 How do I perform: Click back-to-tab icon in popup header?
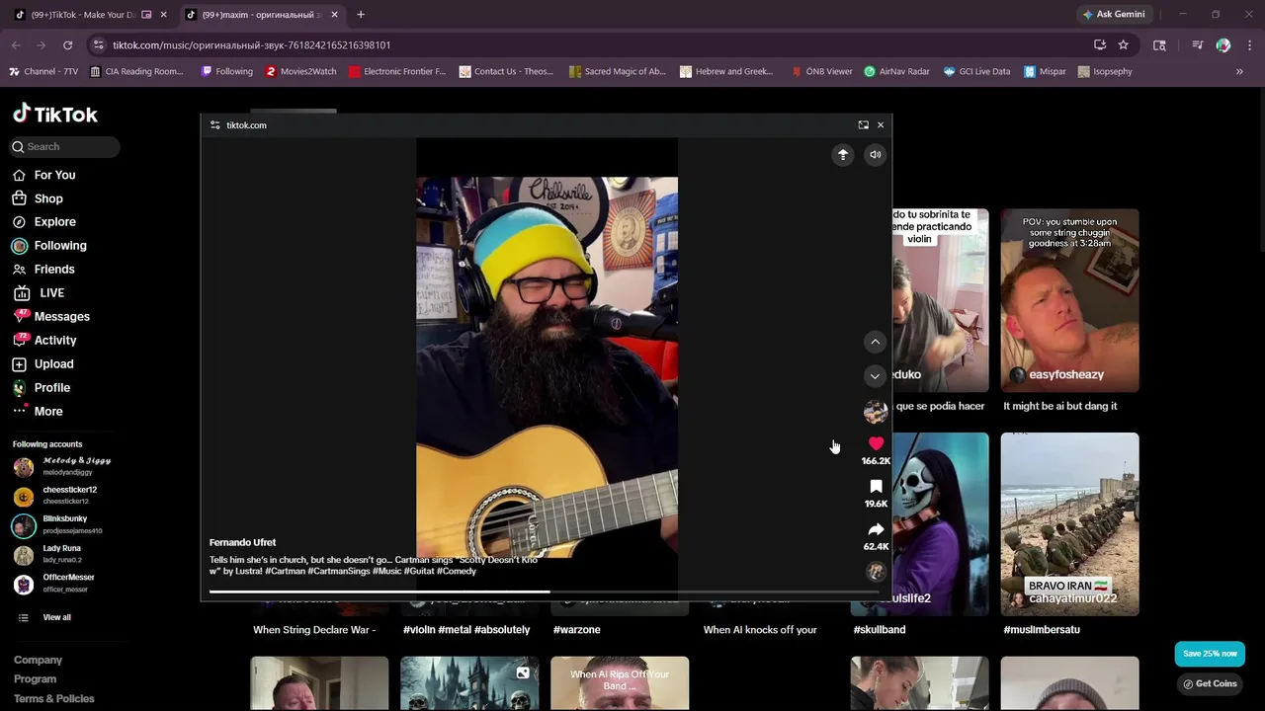tap(863, 124)
